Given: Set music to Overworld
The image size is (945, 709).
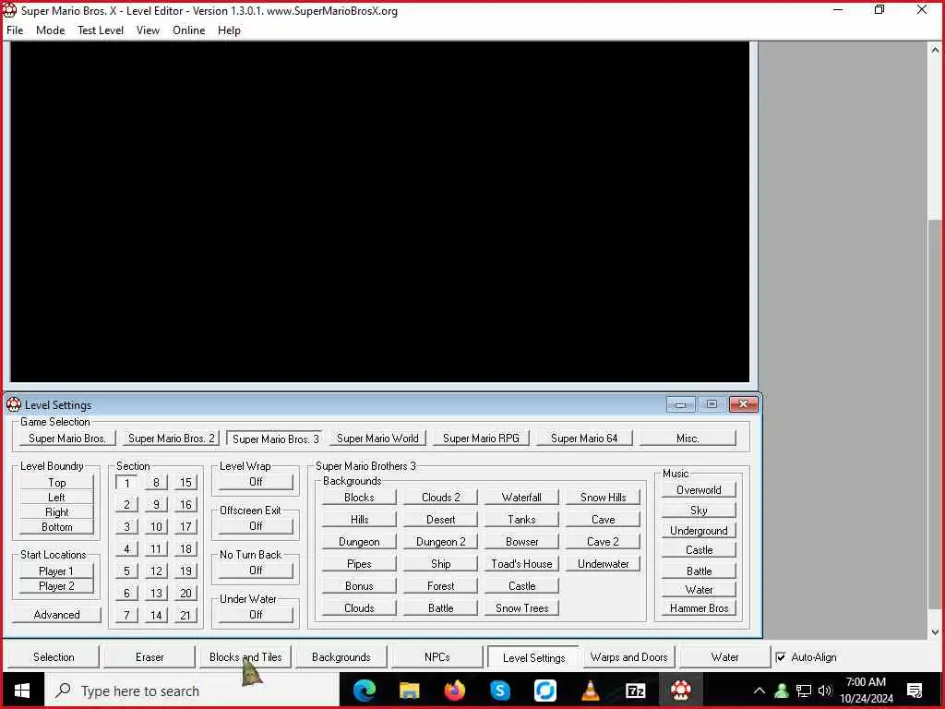Looking at the screenshot, I should (x=699, y=490).
